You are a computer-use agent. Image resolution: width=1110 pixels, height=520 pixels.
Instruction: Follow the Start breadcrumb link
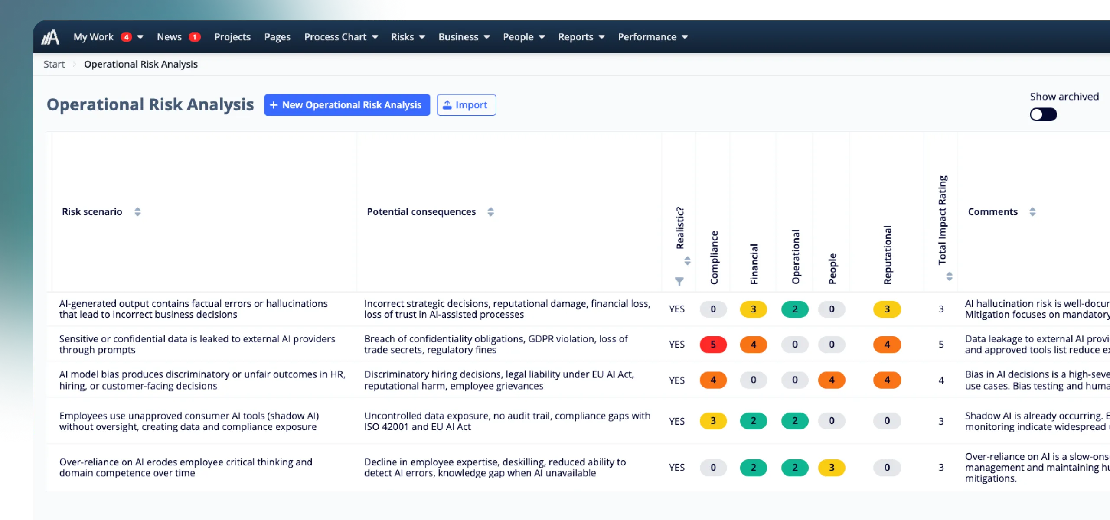pos(54,64)
